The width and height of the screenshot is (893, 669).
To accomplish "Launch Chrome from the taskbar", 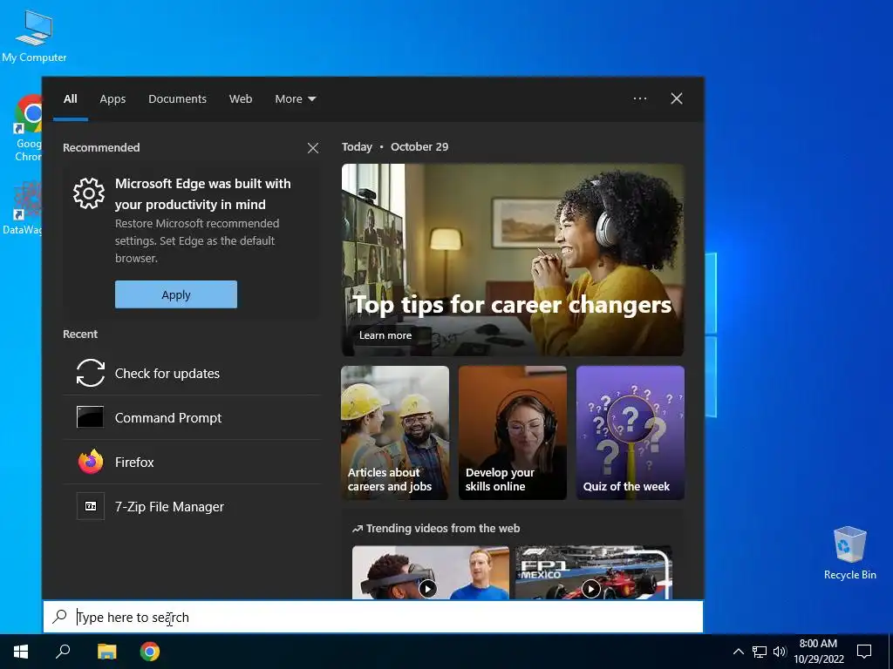I will point(150,652).
